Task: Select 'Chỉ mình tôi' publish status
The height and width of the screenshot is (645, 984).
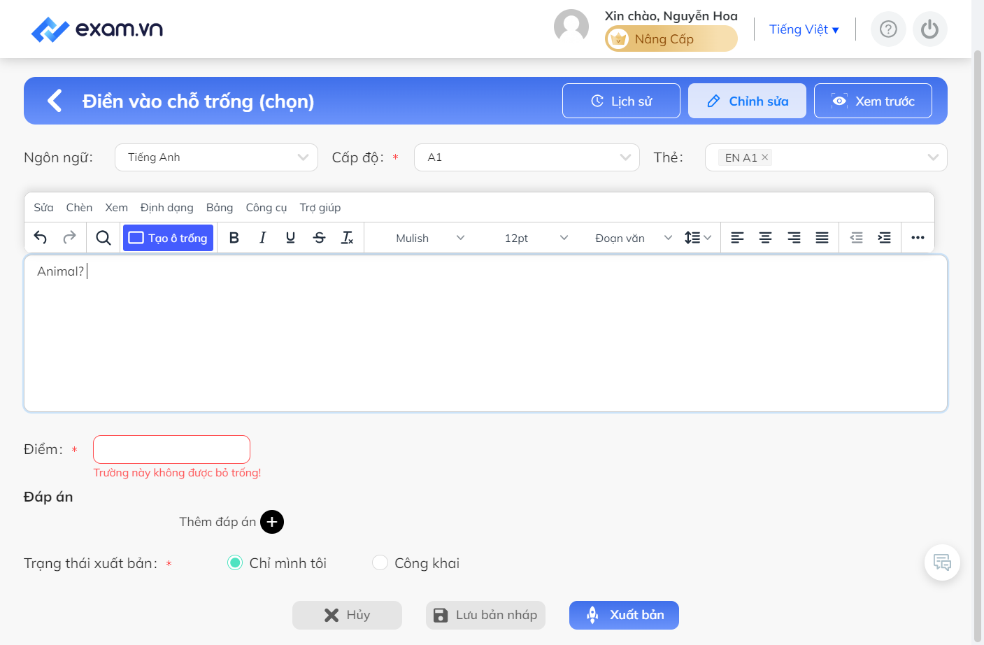Action: click(x=235, y=563)
